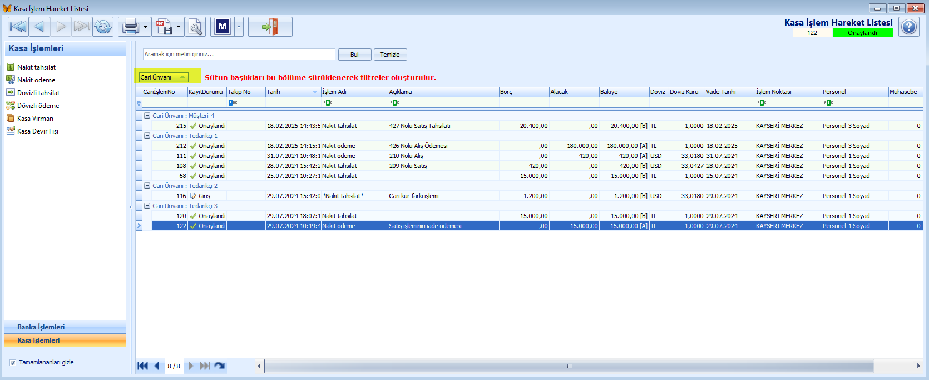Open filter operator icon for Açıklama column
The width and height of the screenshot is (929, 380).
[394, 102]
